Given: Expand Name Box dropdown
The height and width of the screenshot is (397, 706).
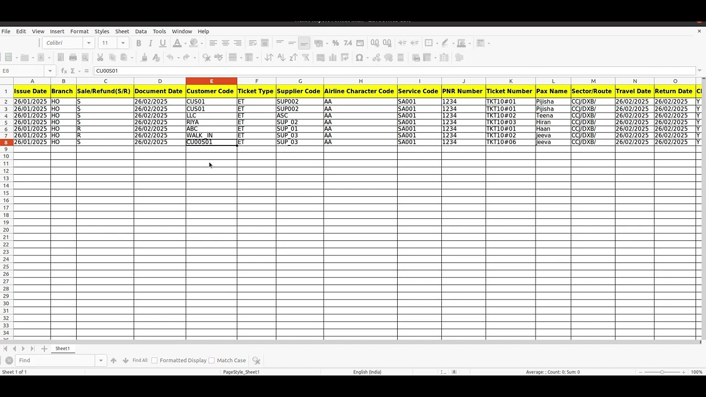Looking at the screenshot, I should [50, 71].
